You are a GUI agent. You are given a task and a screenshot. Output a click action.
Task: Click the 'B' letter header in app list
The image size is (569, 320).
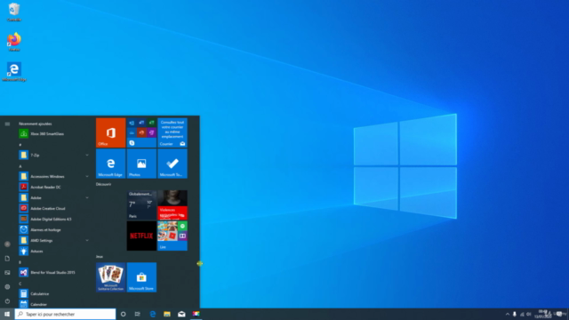(x=20, y=262)
